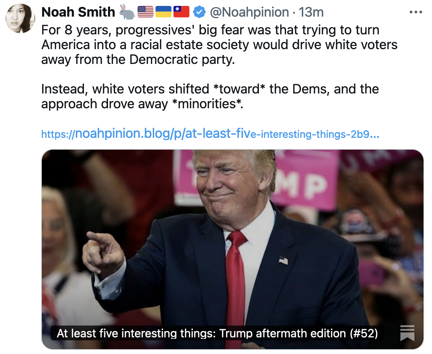The image size is (432, 354).
Task: Click the Ukraine flag emoji
Action: tap(163, 12)
